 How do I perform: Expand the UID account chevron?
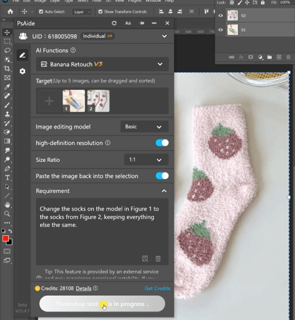pyautogui.click(x=164, y=36)
